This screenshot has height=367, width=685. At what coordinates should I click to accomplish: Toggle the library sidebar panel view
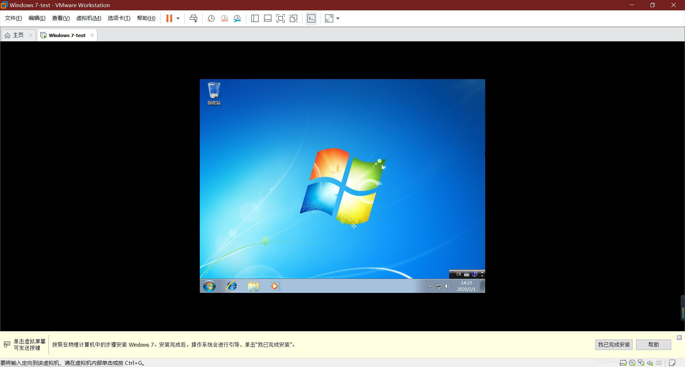click(255, 19)
